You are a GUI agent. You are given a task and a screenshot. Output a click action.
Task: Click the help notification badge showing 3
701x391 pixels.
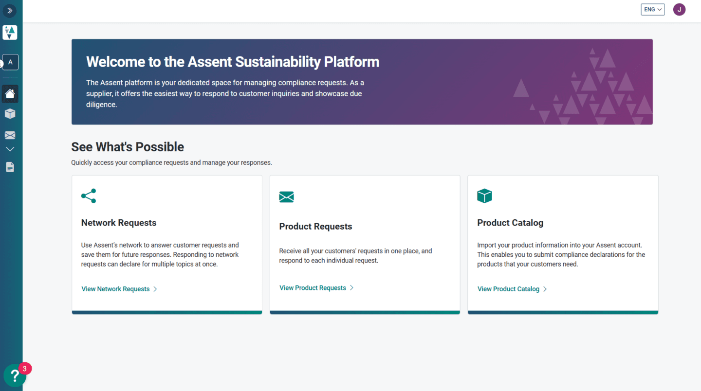(25, 369)
